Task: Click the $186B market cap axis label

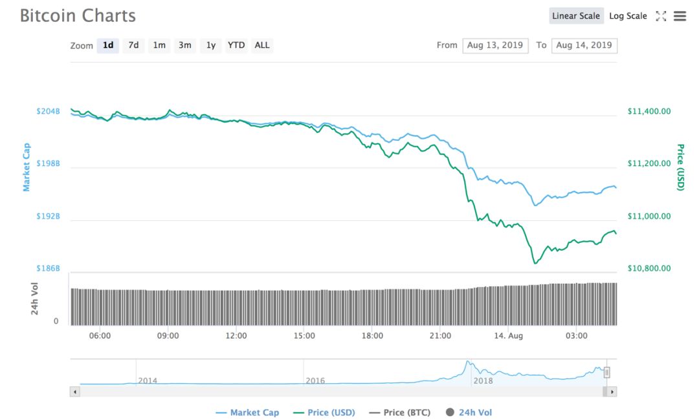Action: [x=48, y=268]
